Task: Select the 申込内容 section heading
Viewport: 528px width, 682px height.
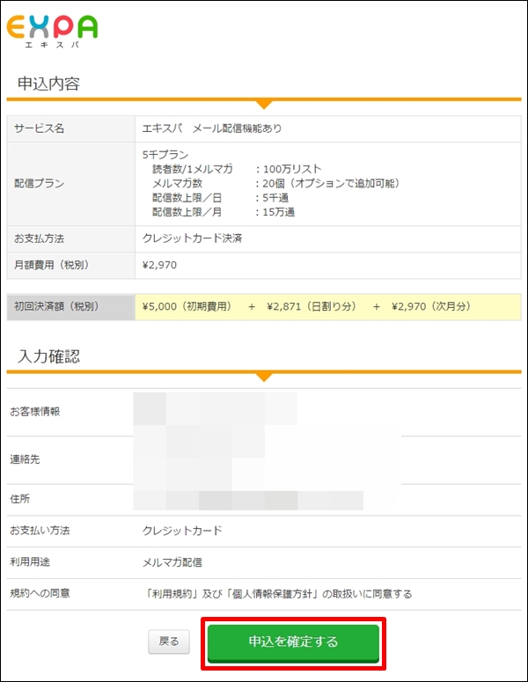Action: point(48,84)
